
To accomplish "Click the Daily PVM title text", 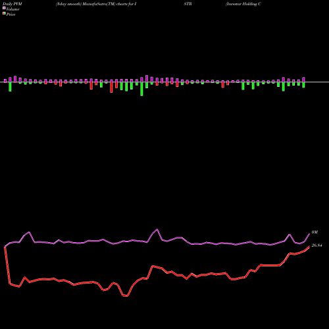I will [x=13, y=4].
